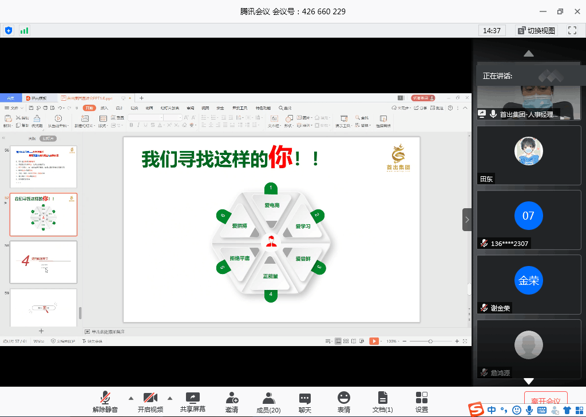Open the 聊天 chat panel
The image size is (586, 417).
point(305,402)
